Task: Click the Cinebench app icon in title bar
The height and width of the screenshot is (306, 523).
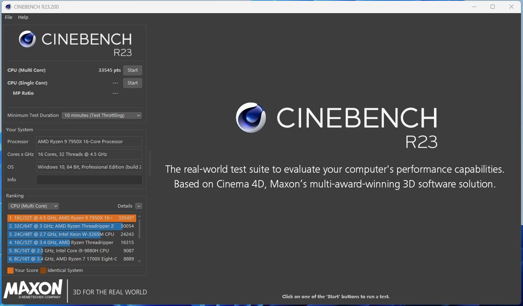Action: point(8,7)
